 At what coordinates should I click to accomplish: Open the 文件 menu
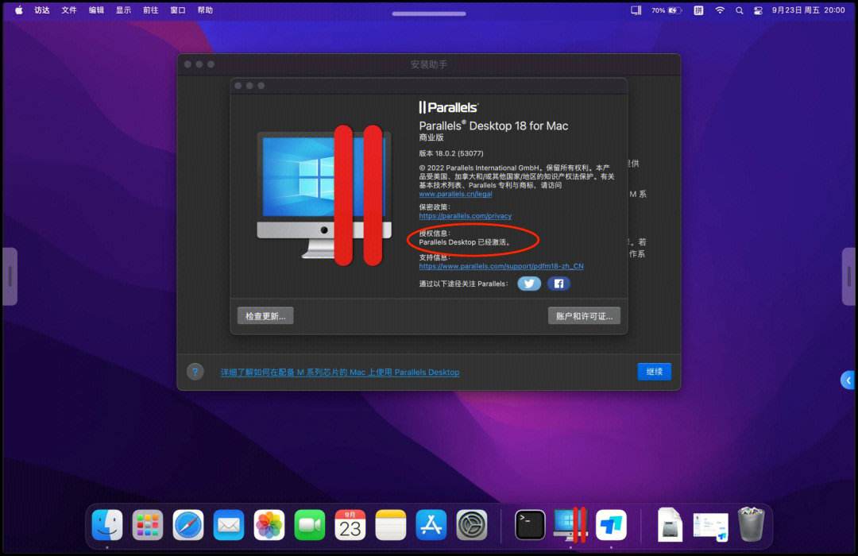[x=69, y=10]
